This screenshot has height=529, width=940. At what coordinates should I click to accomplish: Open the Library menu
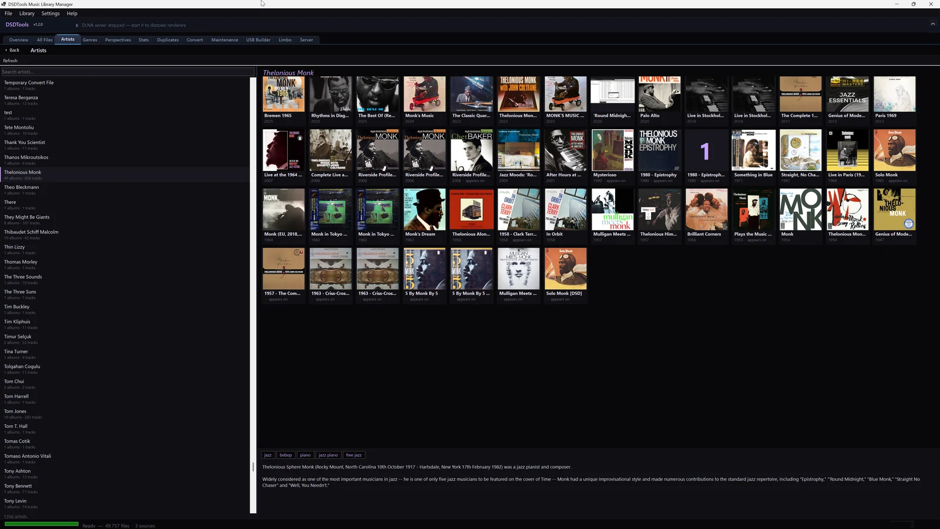27,14
